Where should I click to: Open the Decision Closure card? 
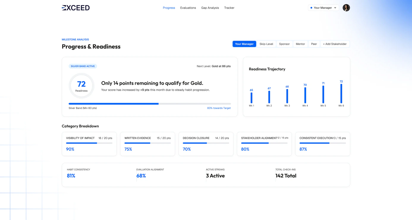[x=206, y=144]
